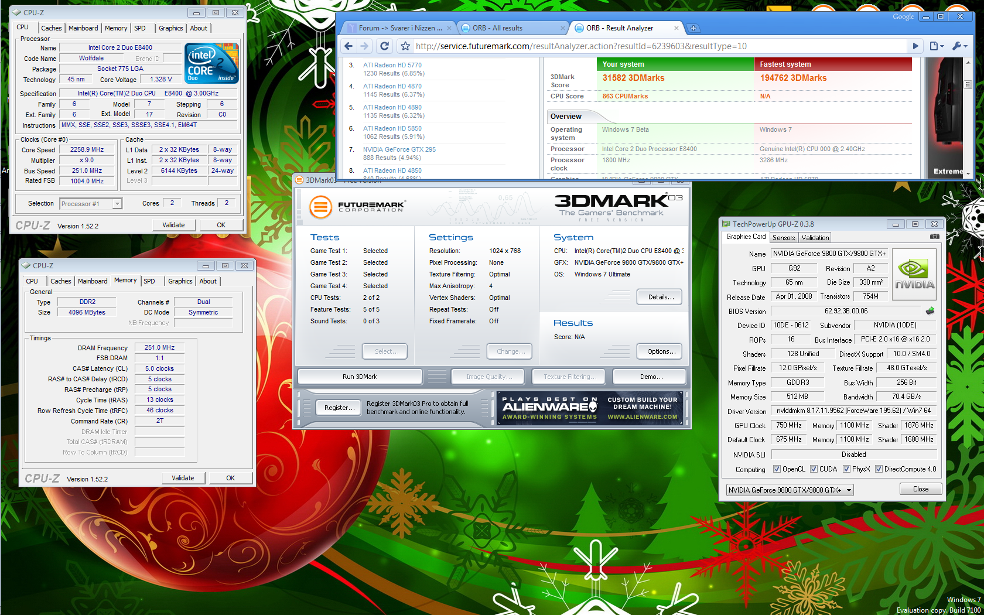Image resolution: width=984 pixels, height=615 pixels.
Task: Reload the futuremark result page
Action: pyautogui.click(x=384, y=46)
